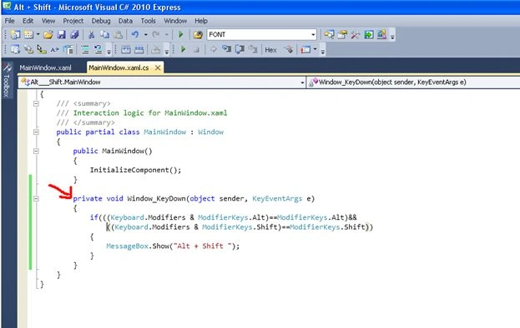Click the Copy icon
520x328 pixels.
(105, 34)
